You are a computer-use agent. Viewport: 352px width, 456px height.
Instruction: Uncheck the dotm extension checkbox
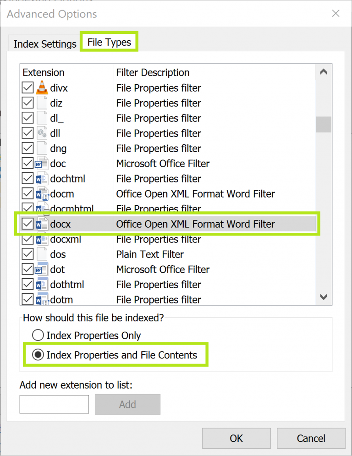(27, 299)
